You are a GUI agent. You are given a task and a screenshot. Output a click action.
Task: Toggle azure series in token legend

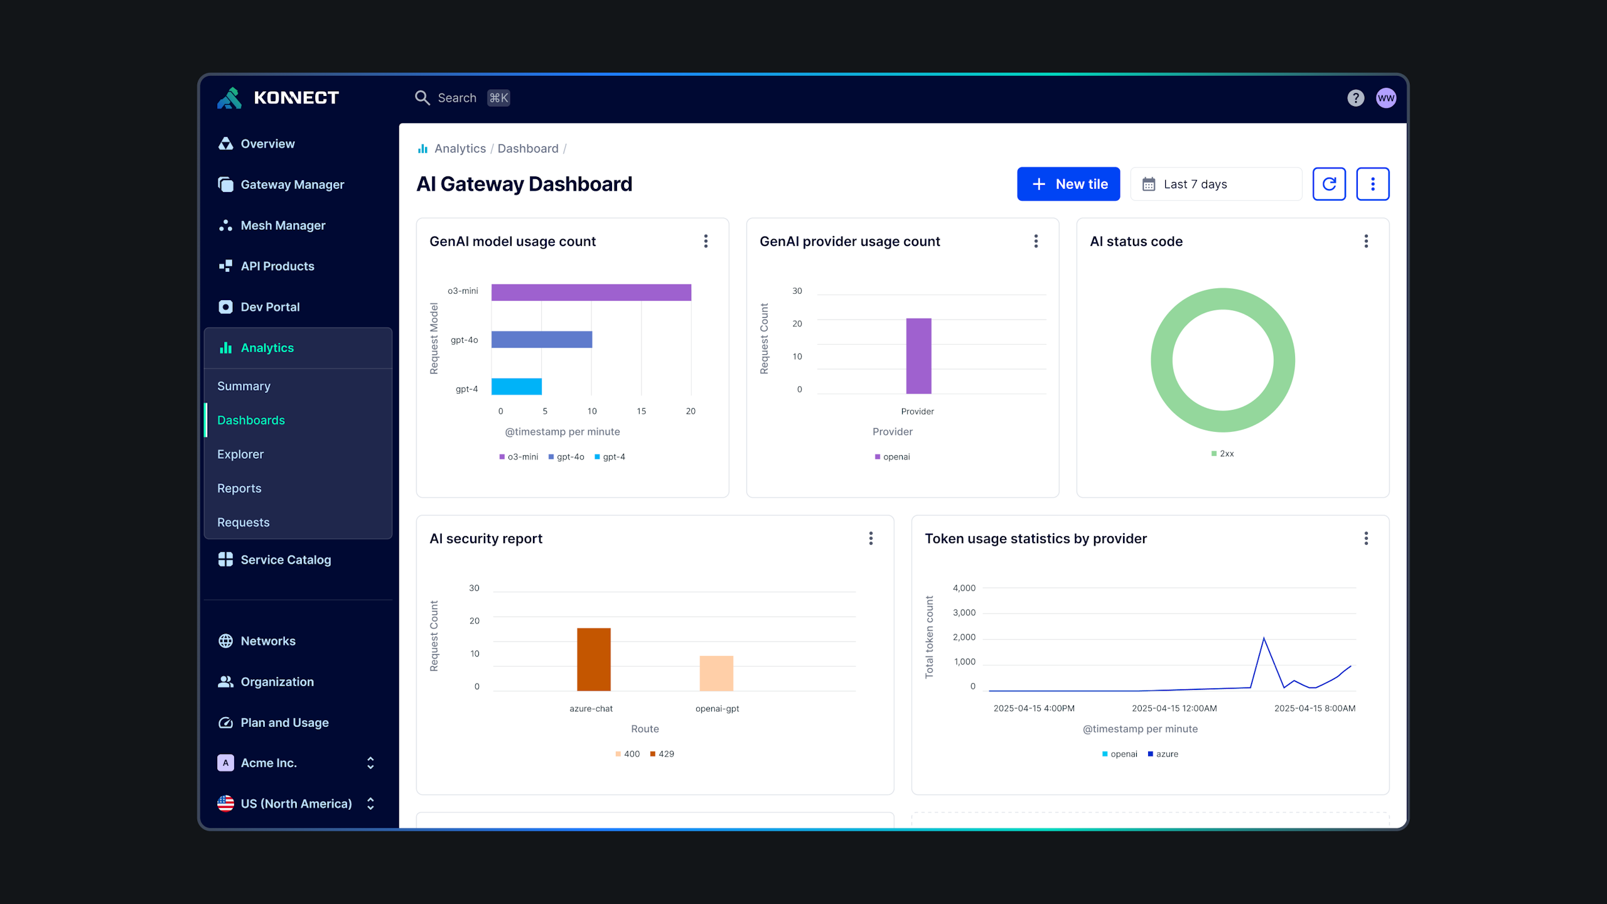pyautogui.click(x=1163, y=754)
